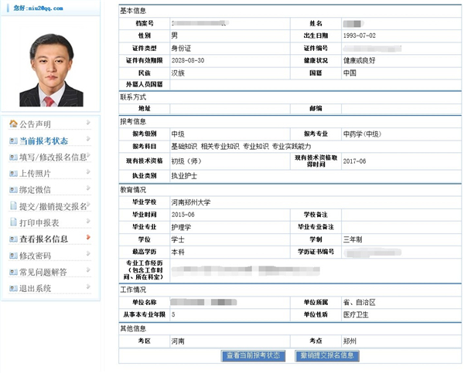Click the card icon beside 填写/修改报名信息
The width and height of the screenshot is (464, 373).
click(13, 158)
